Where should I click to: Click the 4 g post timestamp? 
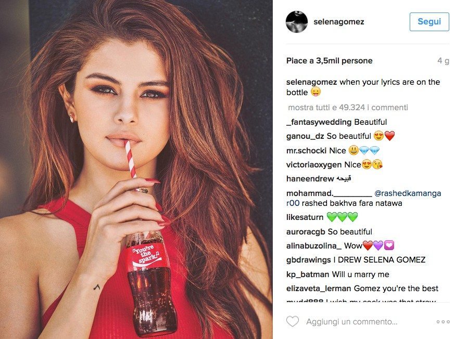(x=443, y=61)
